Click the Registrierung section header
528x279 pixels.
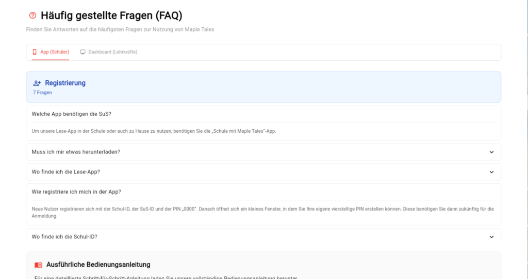tap(65, 83)
